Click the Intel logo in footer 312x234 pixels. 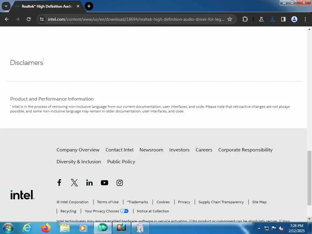point(23,195)
